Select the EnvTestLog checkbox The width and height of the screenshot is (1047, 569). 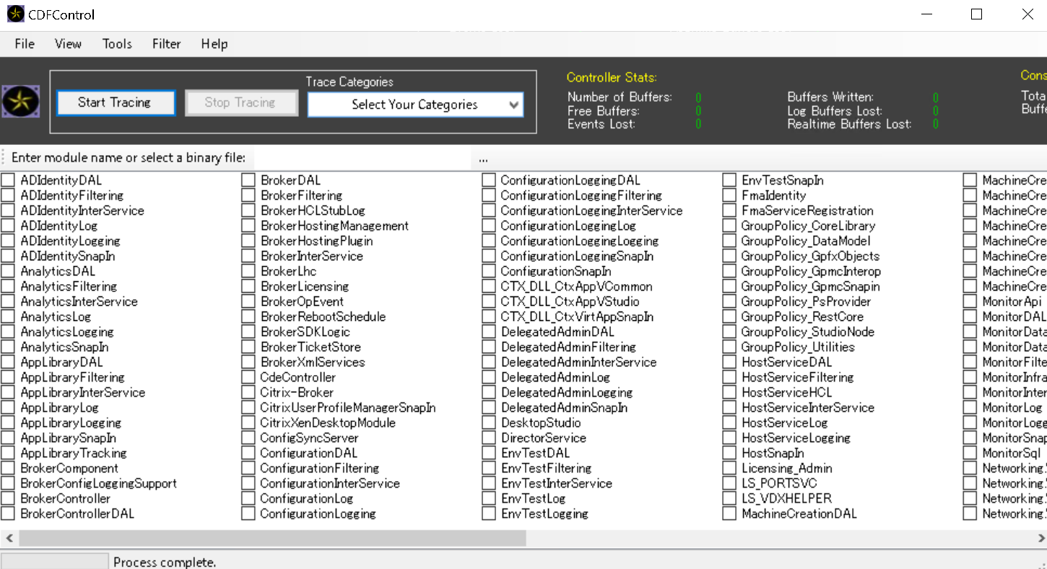[x=489, y=498]
